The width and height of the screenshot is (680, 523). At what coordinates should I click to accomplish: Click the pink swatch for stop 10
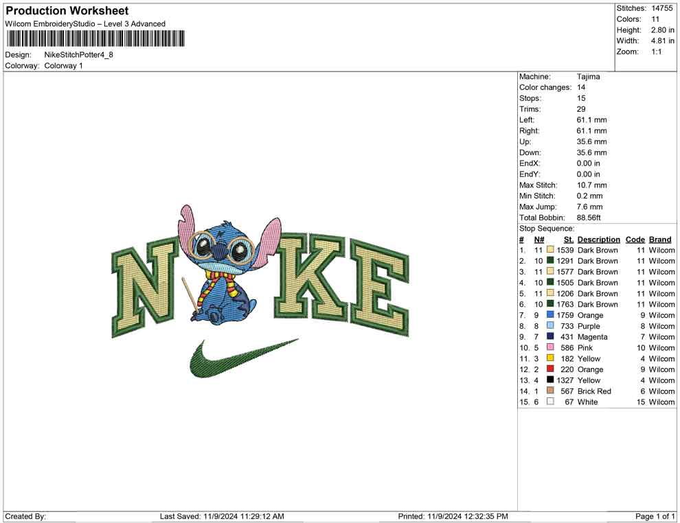point(550,347)
